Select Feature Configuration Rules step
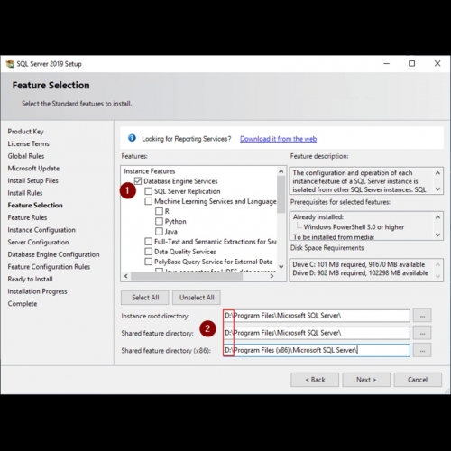Screen dimensions: 451x451 [x=49, y=267]
